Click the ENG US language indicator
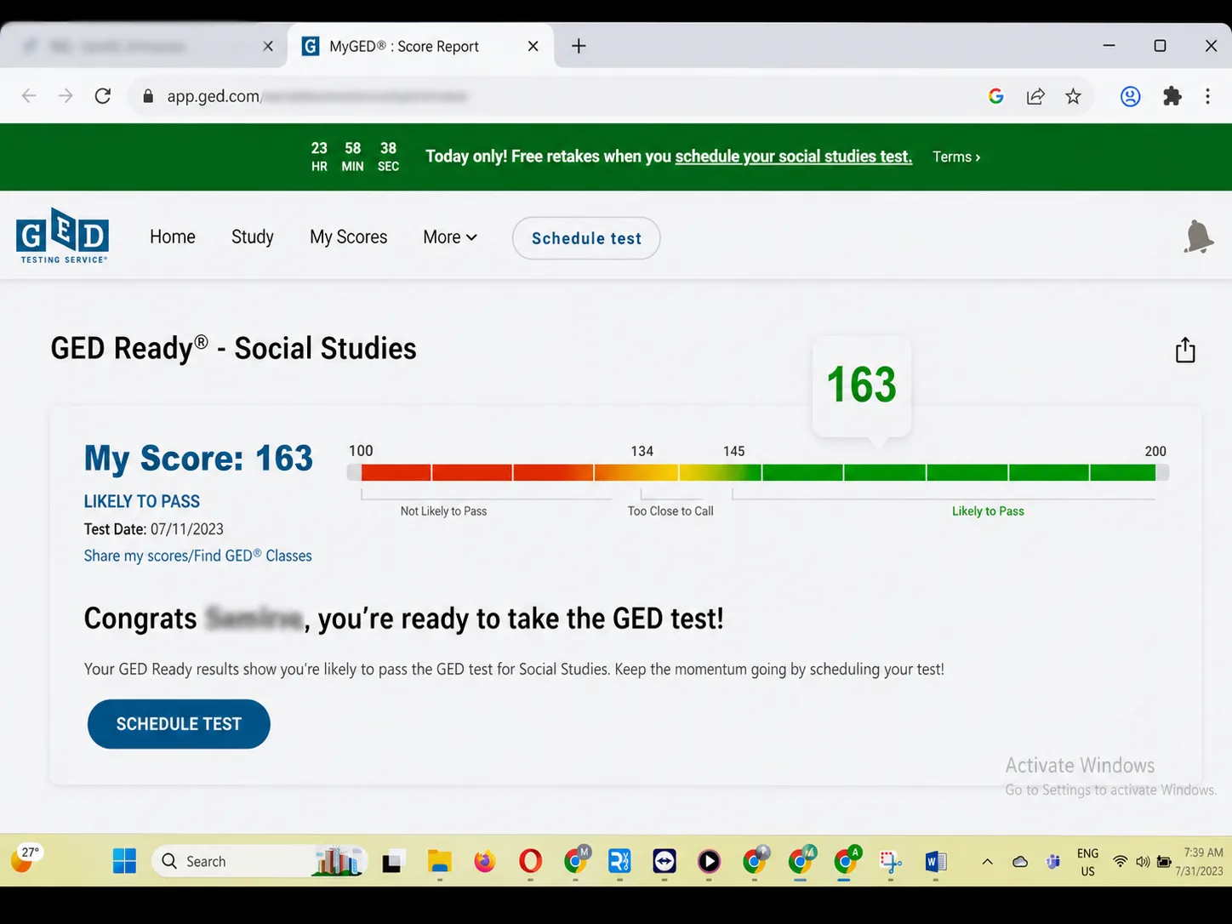The image size is (1232, 924). pyautogui.click(x=1087, y=862)
